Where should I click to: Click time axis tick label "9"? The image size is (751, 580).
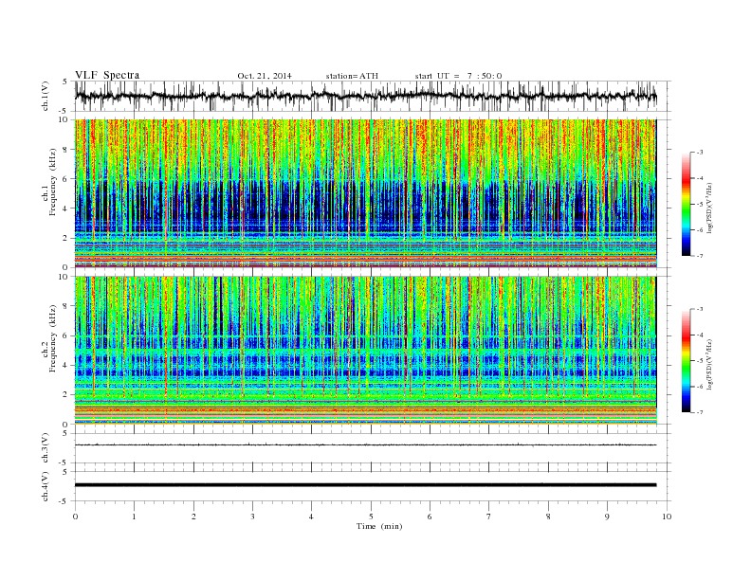click(x=607, y=517)
